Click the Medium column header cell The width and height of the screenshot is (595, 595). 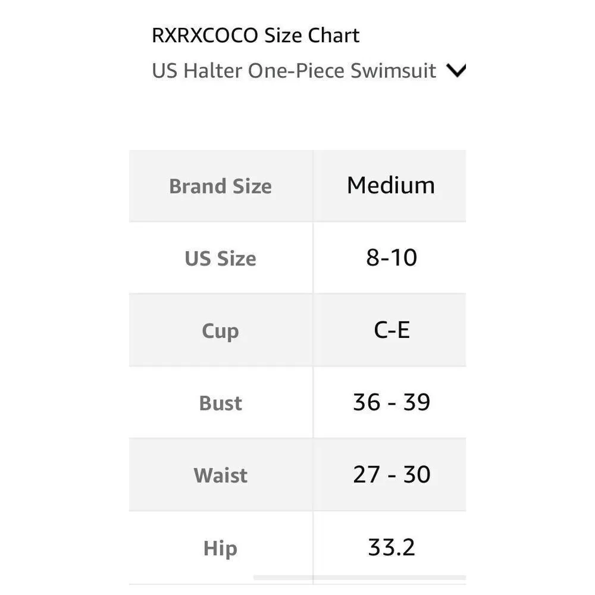391,186
